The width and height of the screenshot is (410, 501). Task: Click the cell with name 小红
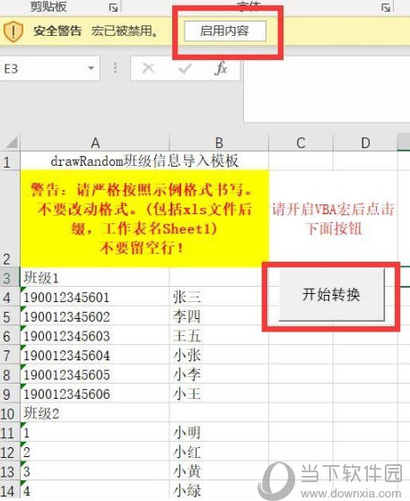coord(219,452)
